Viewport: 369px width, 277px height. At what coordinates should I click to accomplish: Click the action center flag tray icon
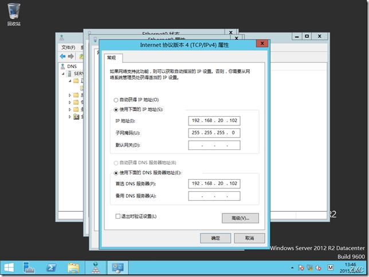tap(301, 268)
